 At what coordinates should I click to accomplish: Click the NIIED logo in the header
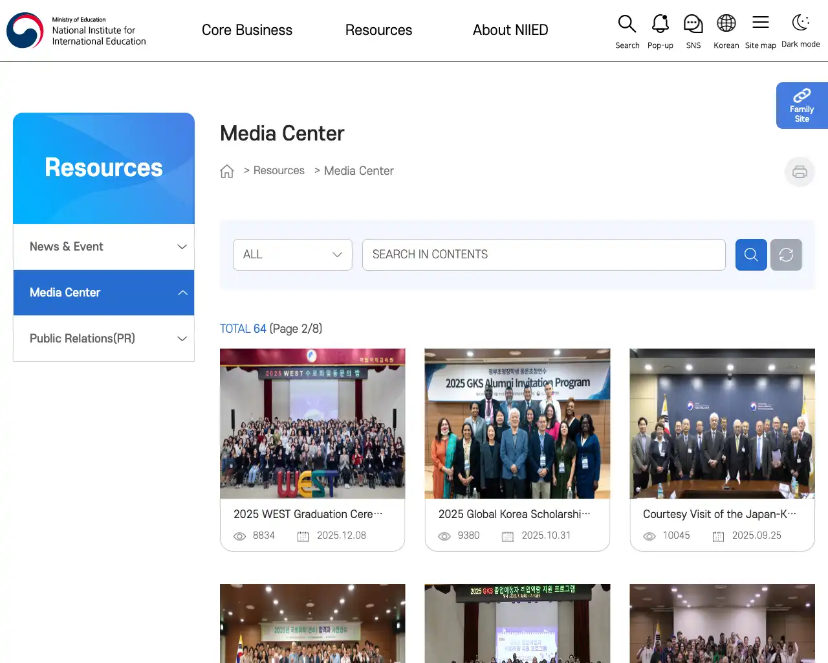pos(76,30)
